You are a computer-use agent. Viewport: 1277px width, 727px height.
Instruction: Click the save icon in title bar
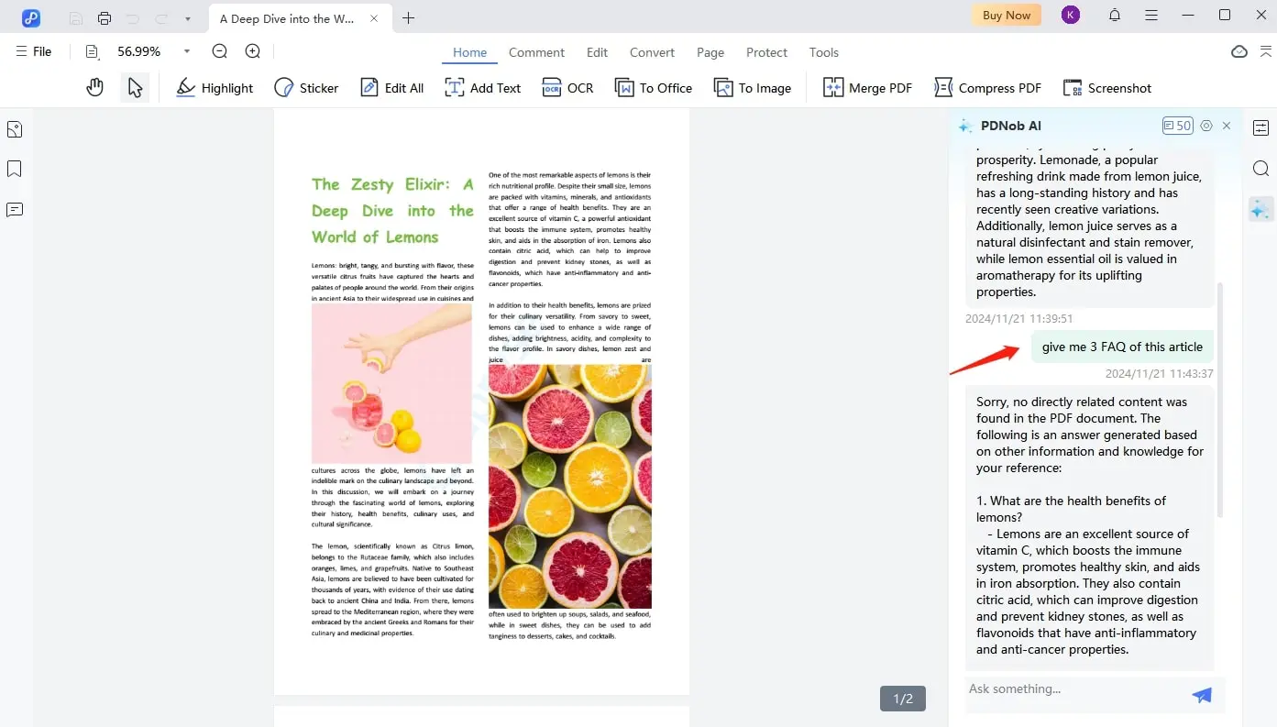coord(76,18)
